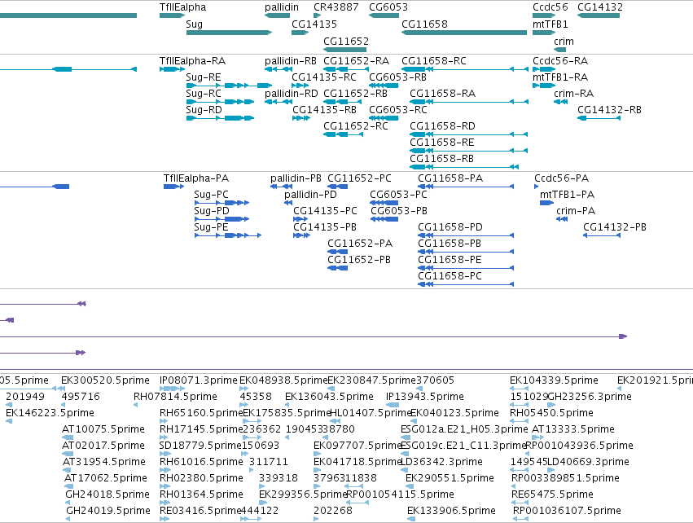Click the CG11652 gene label
The height and width of the screenshot is (523, 693).
[x=346, y=41]
